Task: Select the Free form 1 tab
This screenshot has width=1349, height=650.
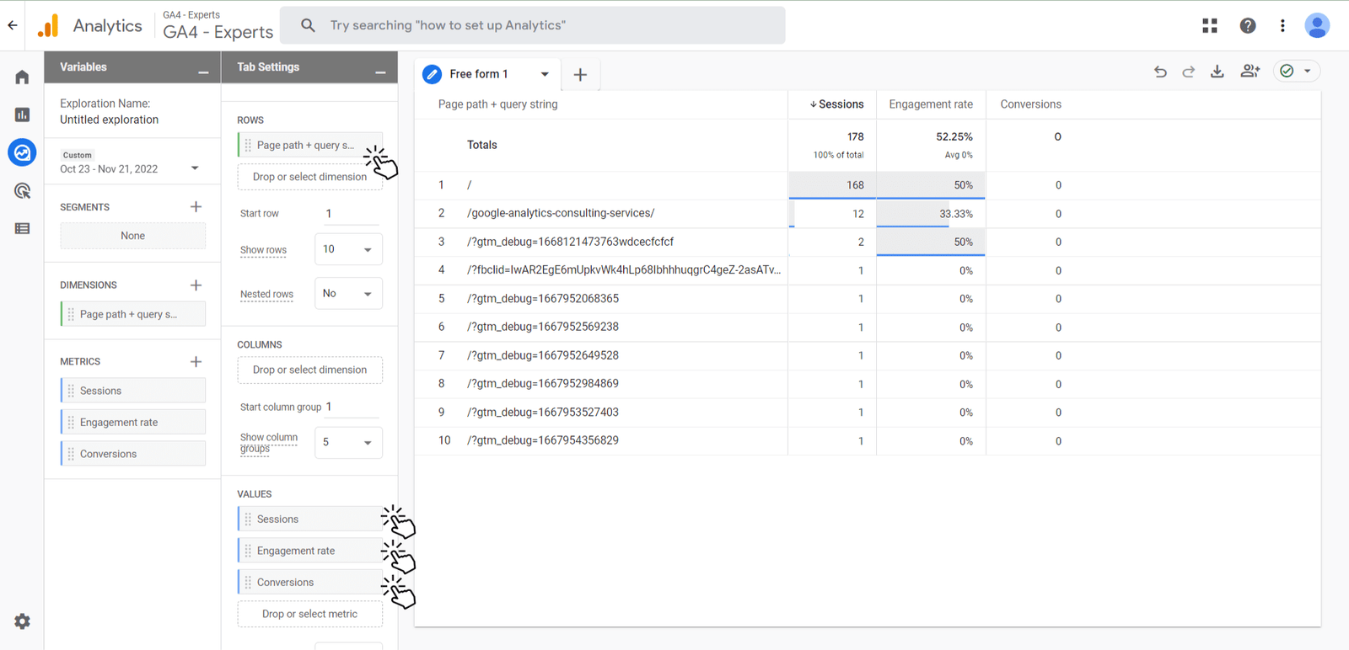Action: click(x=479, y=74)
